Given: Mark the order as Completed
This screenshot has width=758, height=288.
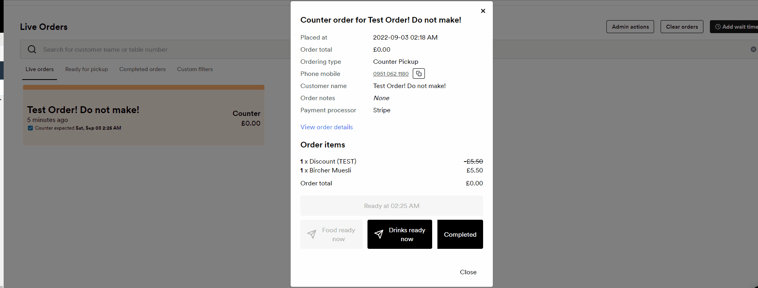Looking at the screenshot, I should pos(460,234).
